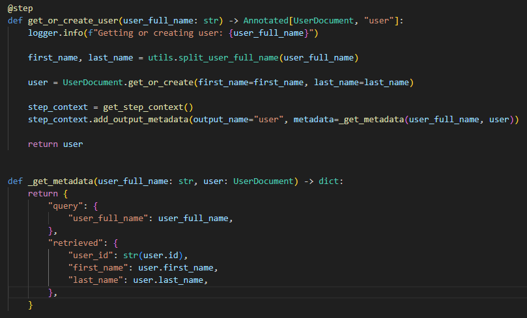Click the "user_id" dictionary key
Image resolution: width=527 pixels, height=318 pixels.
(91, 256)
